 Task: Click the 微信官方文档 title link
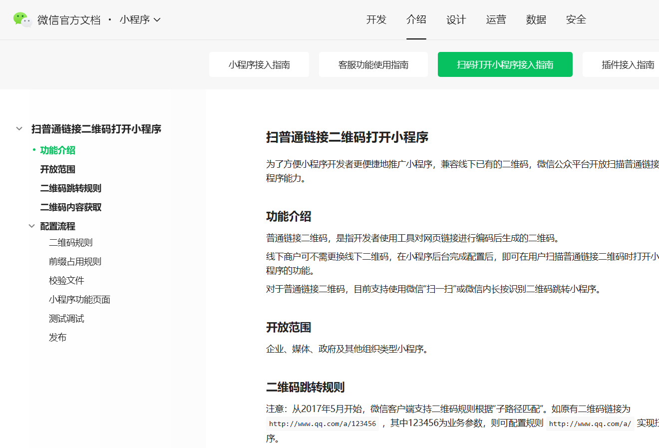tap(69, 19)
